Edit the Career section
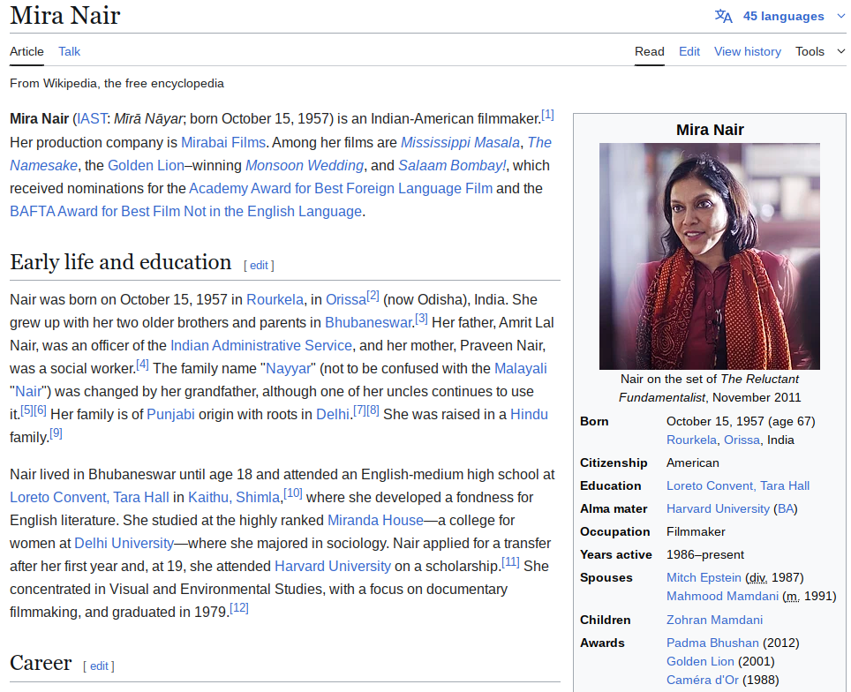Screen dimensions: 851x692 (x=99, y=666)
